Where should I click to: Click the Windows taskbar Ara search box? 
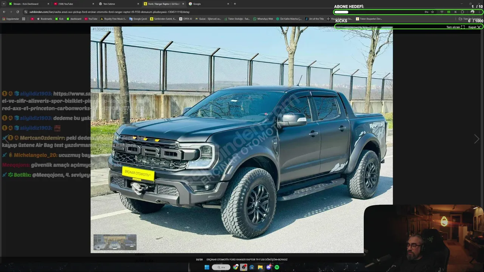pos(221,267)
